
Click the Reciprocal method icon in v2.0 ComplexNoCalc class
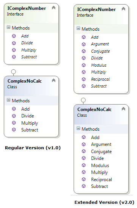83,179
